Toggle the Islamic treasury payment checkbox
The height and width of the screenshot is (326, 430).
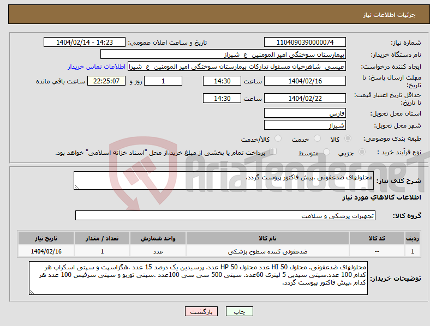(273, 151)
